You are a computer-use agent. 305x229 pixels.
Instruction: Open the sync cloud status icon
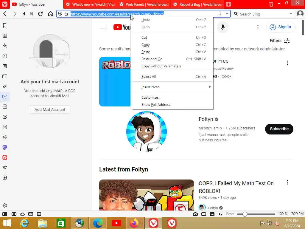[x=22, y=214]
